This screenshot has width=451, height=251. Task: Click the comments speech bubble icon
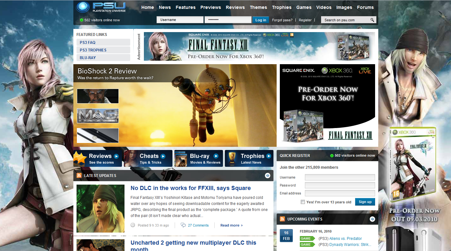pos(183,225)
